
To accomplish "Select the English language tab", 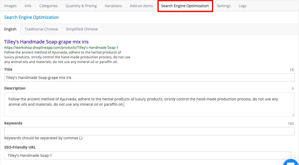I will pyautogui.click(x=10, y=29).
